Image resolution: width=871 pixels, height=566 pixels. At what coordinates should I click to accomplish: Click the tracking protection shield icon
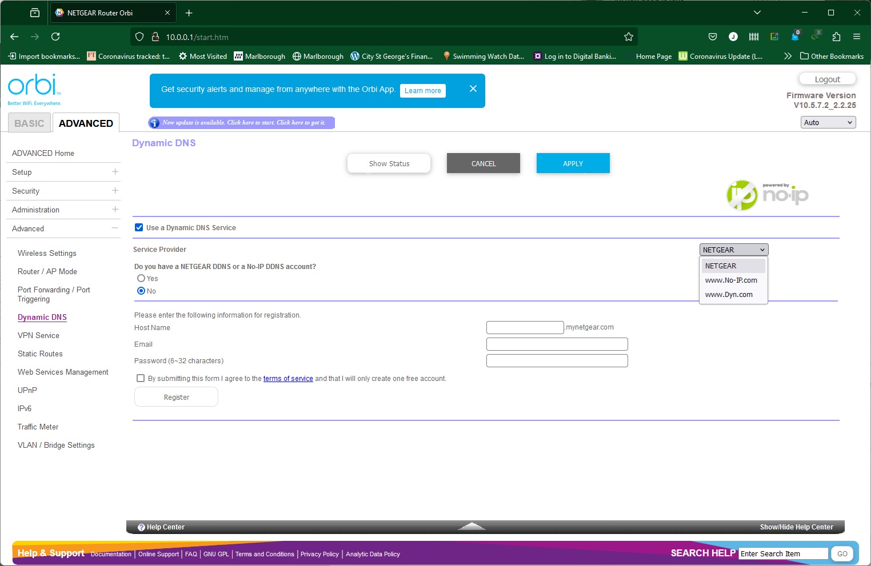(139, 37)
